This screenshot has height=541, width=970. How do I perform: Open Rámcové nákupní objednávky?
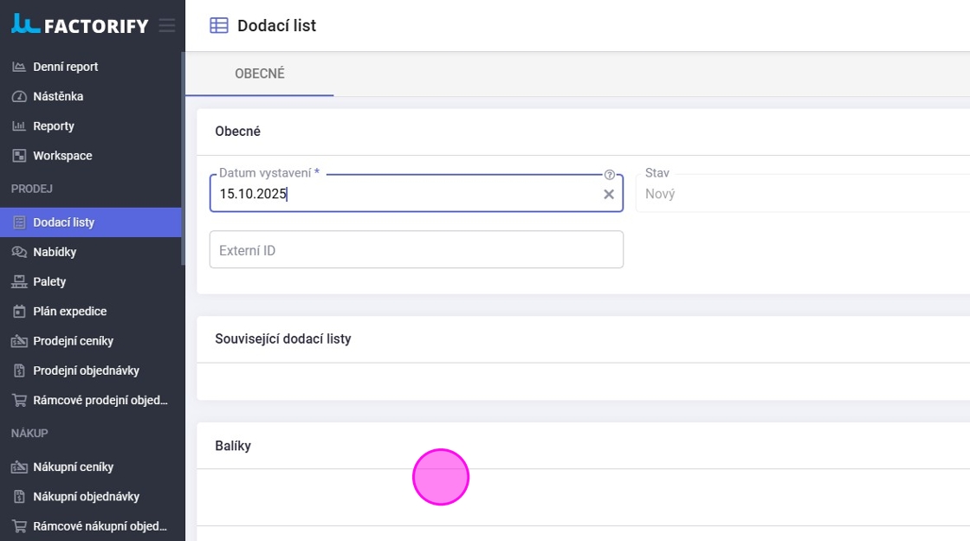tap(100, 526)
